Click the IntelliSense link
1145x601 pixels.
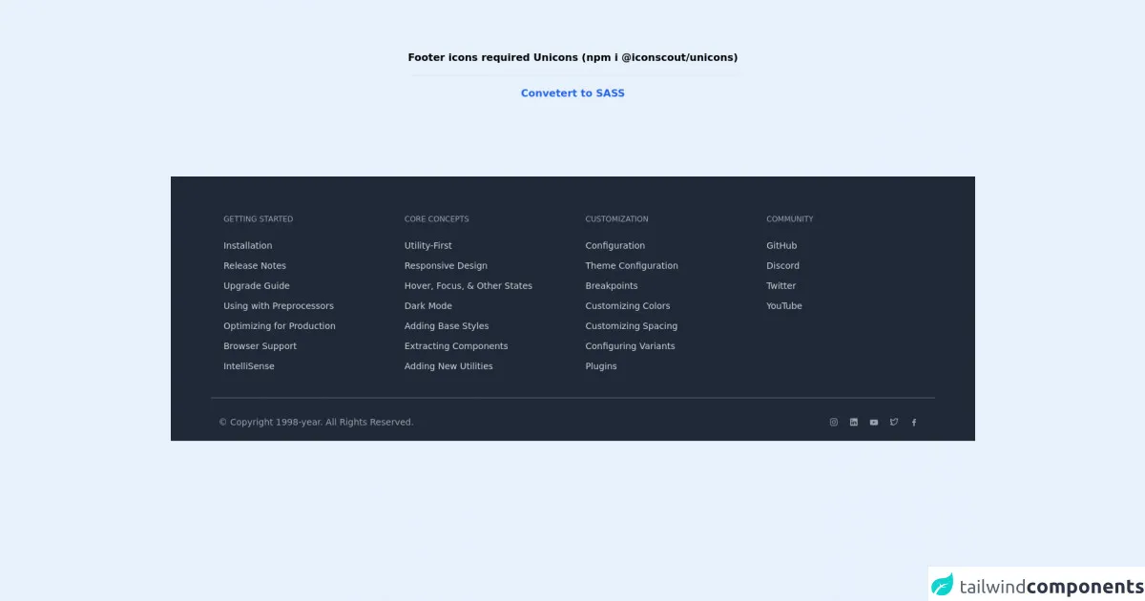tap(249, 366)
